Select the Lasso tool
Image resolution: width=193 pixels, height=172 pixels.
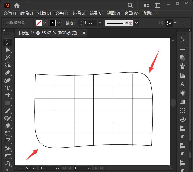(x=8, y=65)
